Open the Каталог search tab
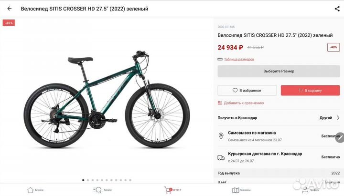344x196 pixels. 102,190
